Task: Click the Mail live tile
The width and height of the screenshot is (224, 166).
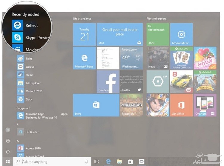Action: (119, 34)
